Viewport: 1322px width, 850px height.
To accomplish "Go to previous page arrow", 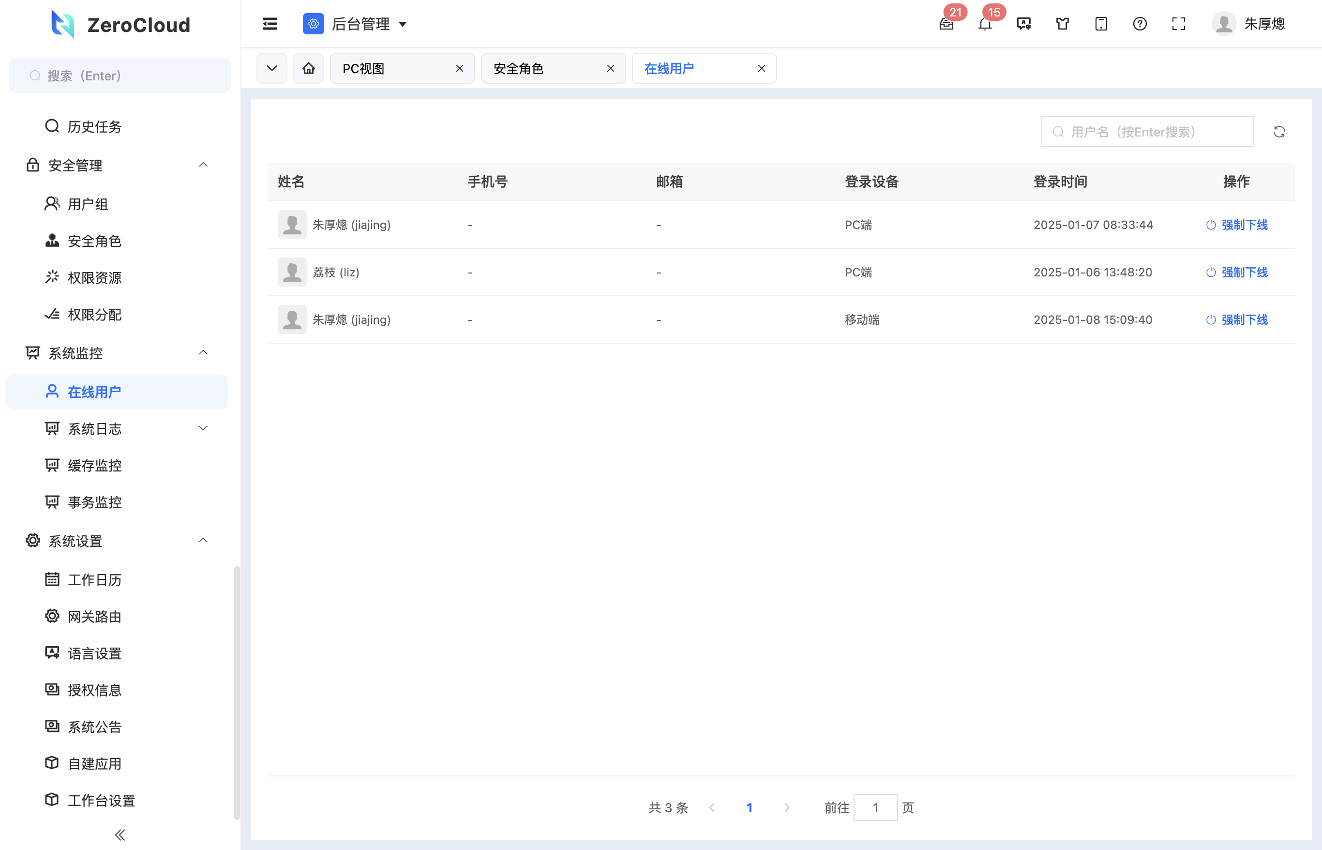I will [712, 807].
